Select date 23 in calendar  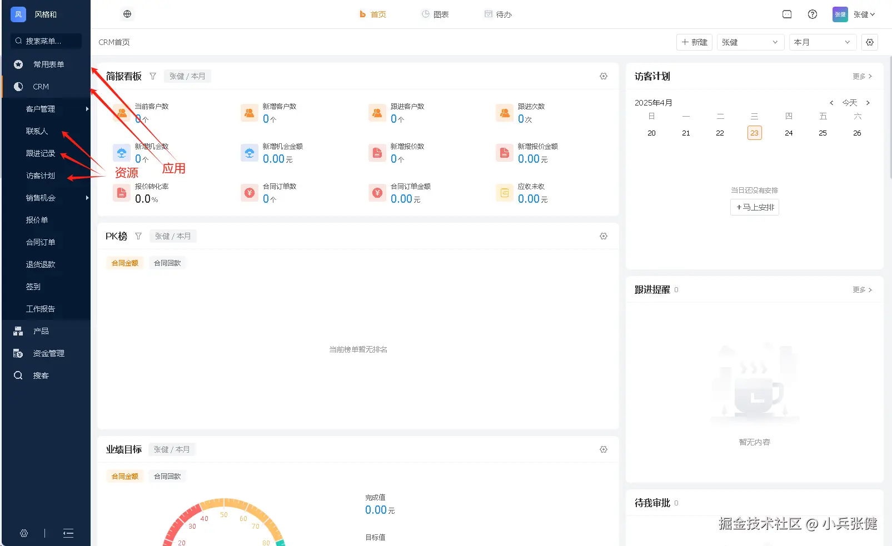click(754, 133)
